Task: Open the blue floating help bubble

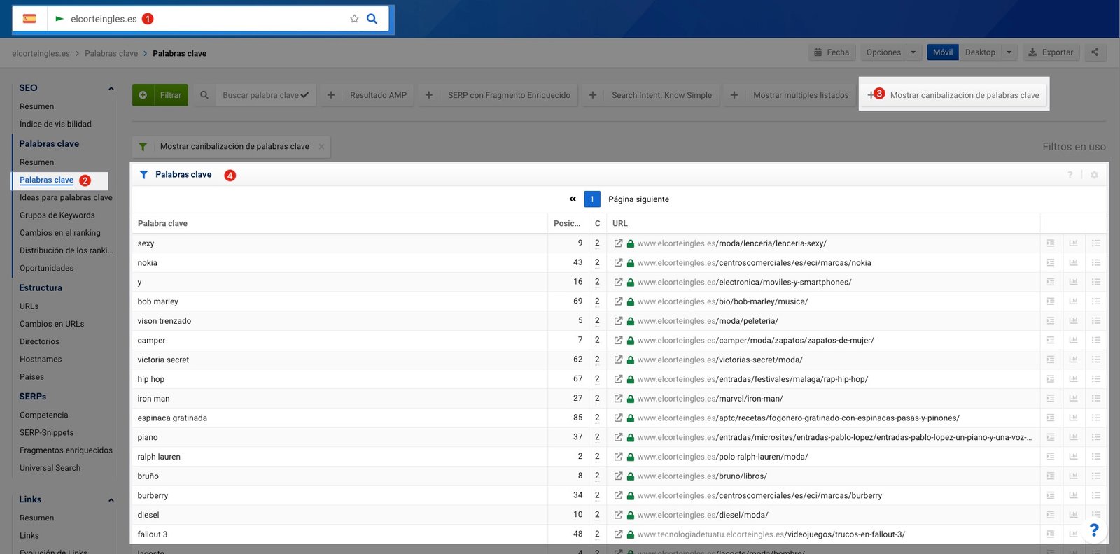Action: pos(1094,530)
